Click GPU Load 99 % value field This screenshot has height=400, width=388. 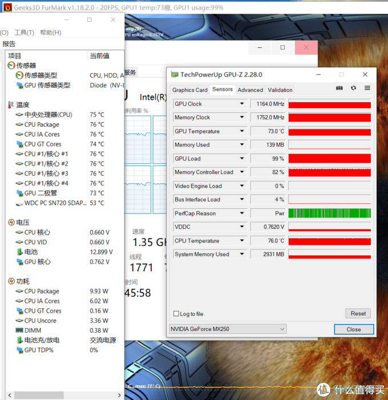(268, 159)
